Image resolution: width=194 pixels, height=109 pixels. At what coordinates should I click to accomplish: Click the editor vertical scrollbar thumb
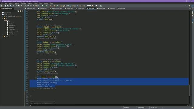(189, 90)
